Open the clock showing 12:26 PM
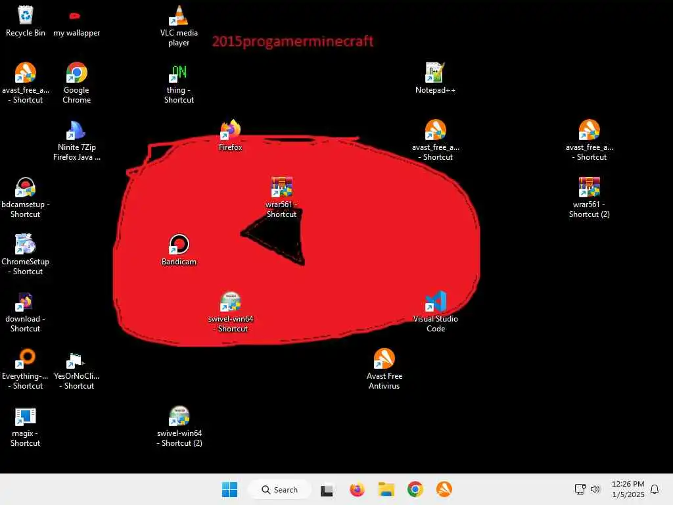Viewport: 673px width, 505px height. 628,489
